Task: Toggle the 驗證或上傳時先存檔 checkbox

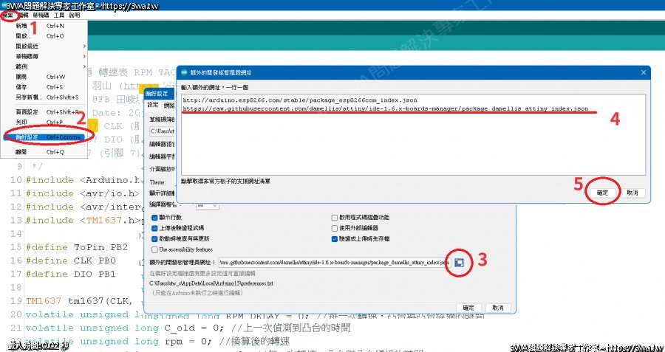Action: click(335, 240)
